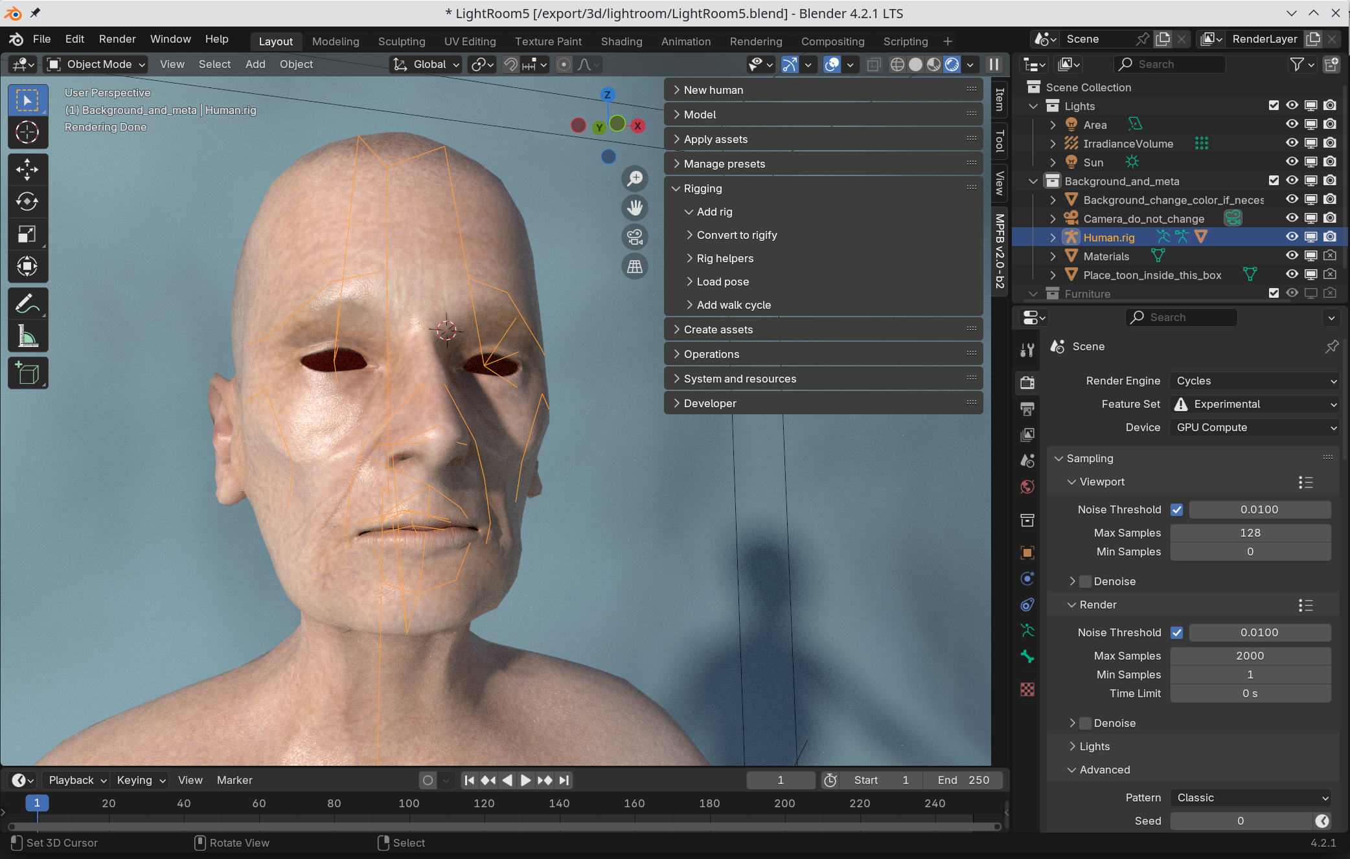This screenshot has height=859, width=1350.
Task: Expand the Apply assets panel
Action: pyautogui.click(x=823, y=139)
